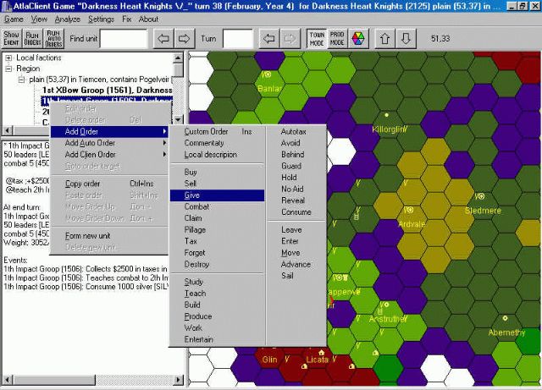
Task: Click the previous unit arrow next to Find unit
Action: pos(163,38)
